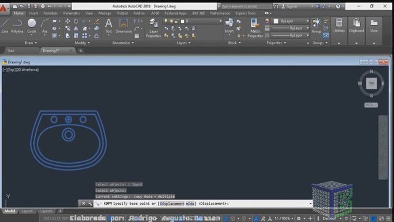Expand the Draw panel
The height and width of the screenshot is (222, 394).
31,43
